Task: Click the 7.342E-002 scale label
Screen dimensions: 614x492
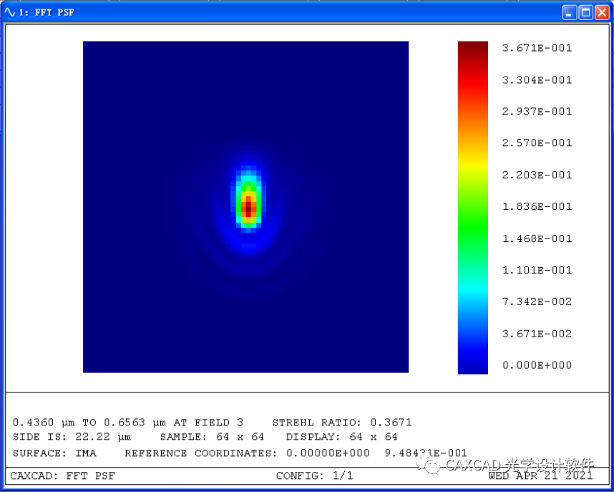Action: [537, 302]
